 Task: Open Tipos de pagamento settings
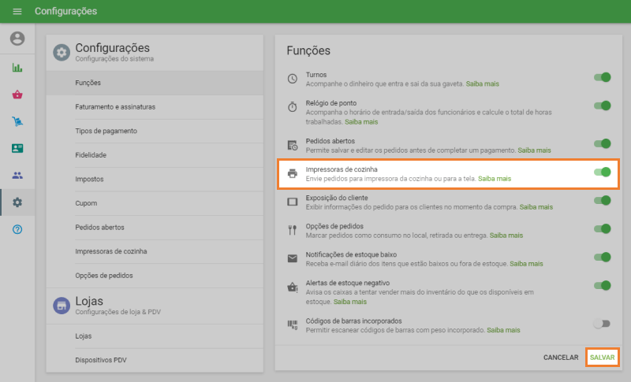(106, 131)
